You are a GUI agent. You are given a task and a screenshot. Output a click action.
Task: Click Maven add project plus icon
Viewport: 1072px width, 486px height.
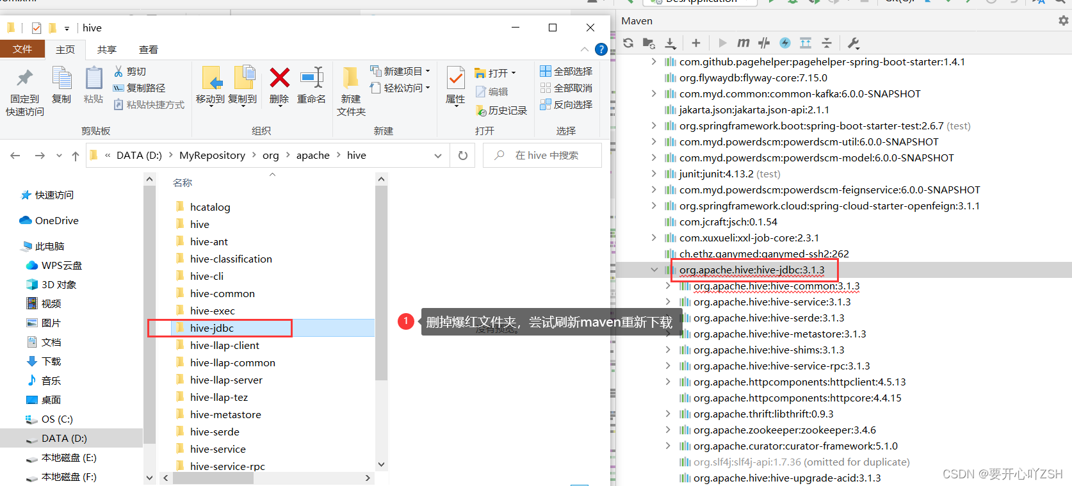pyautogui.click(x=696, y=43)
